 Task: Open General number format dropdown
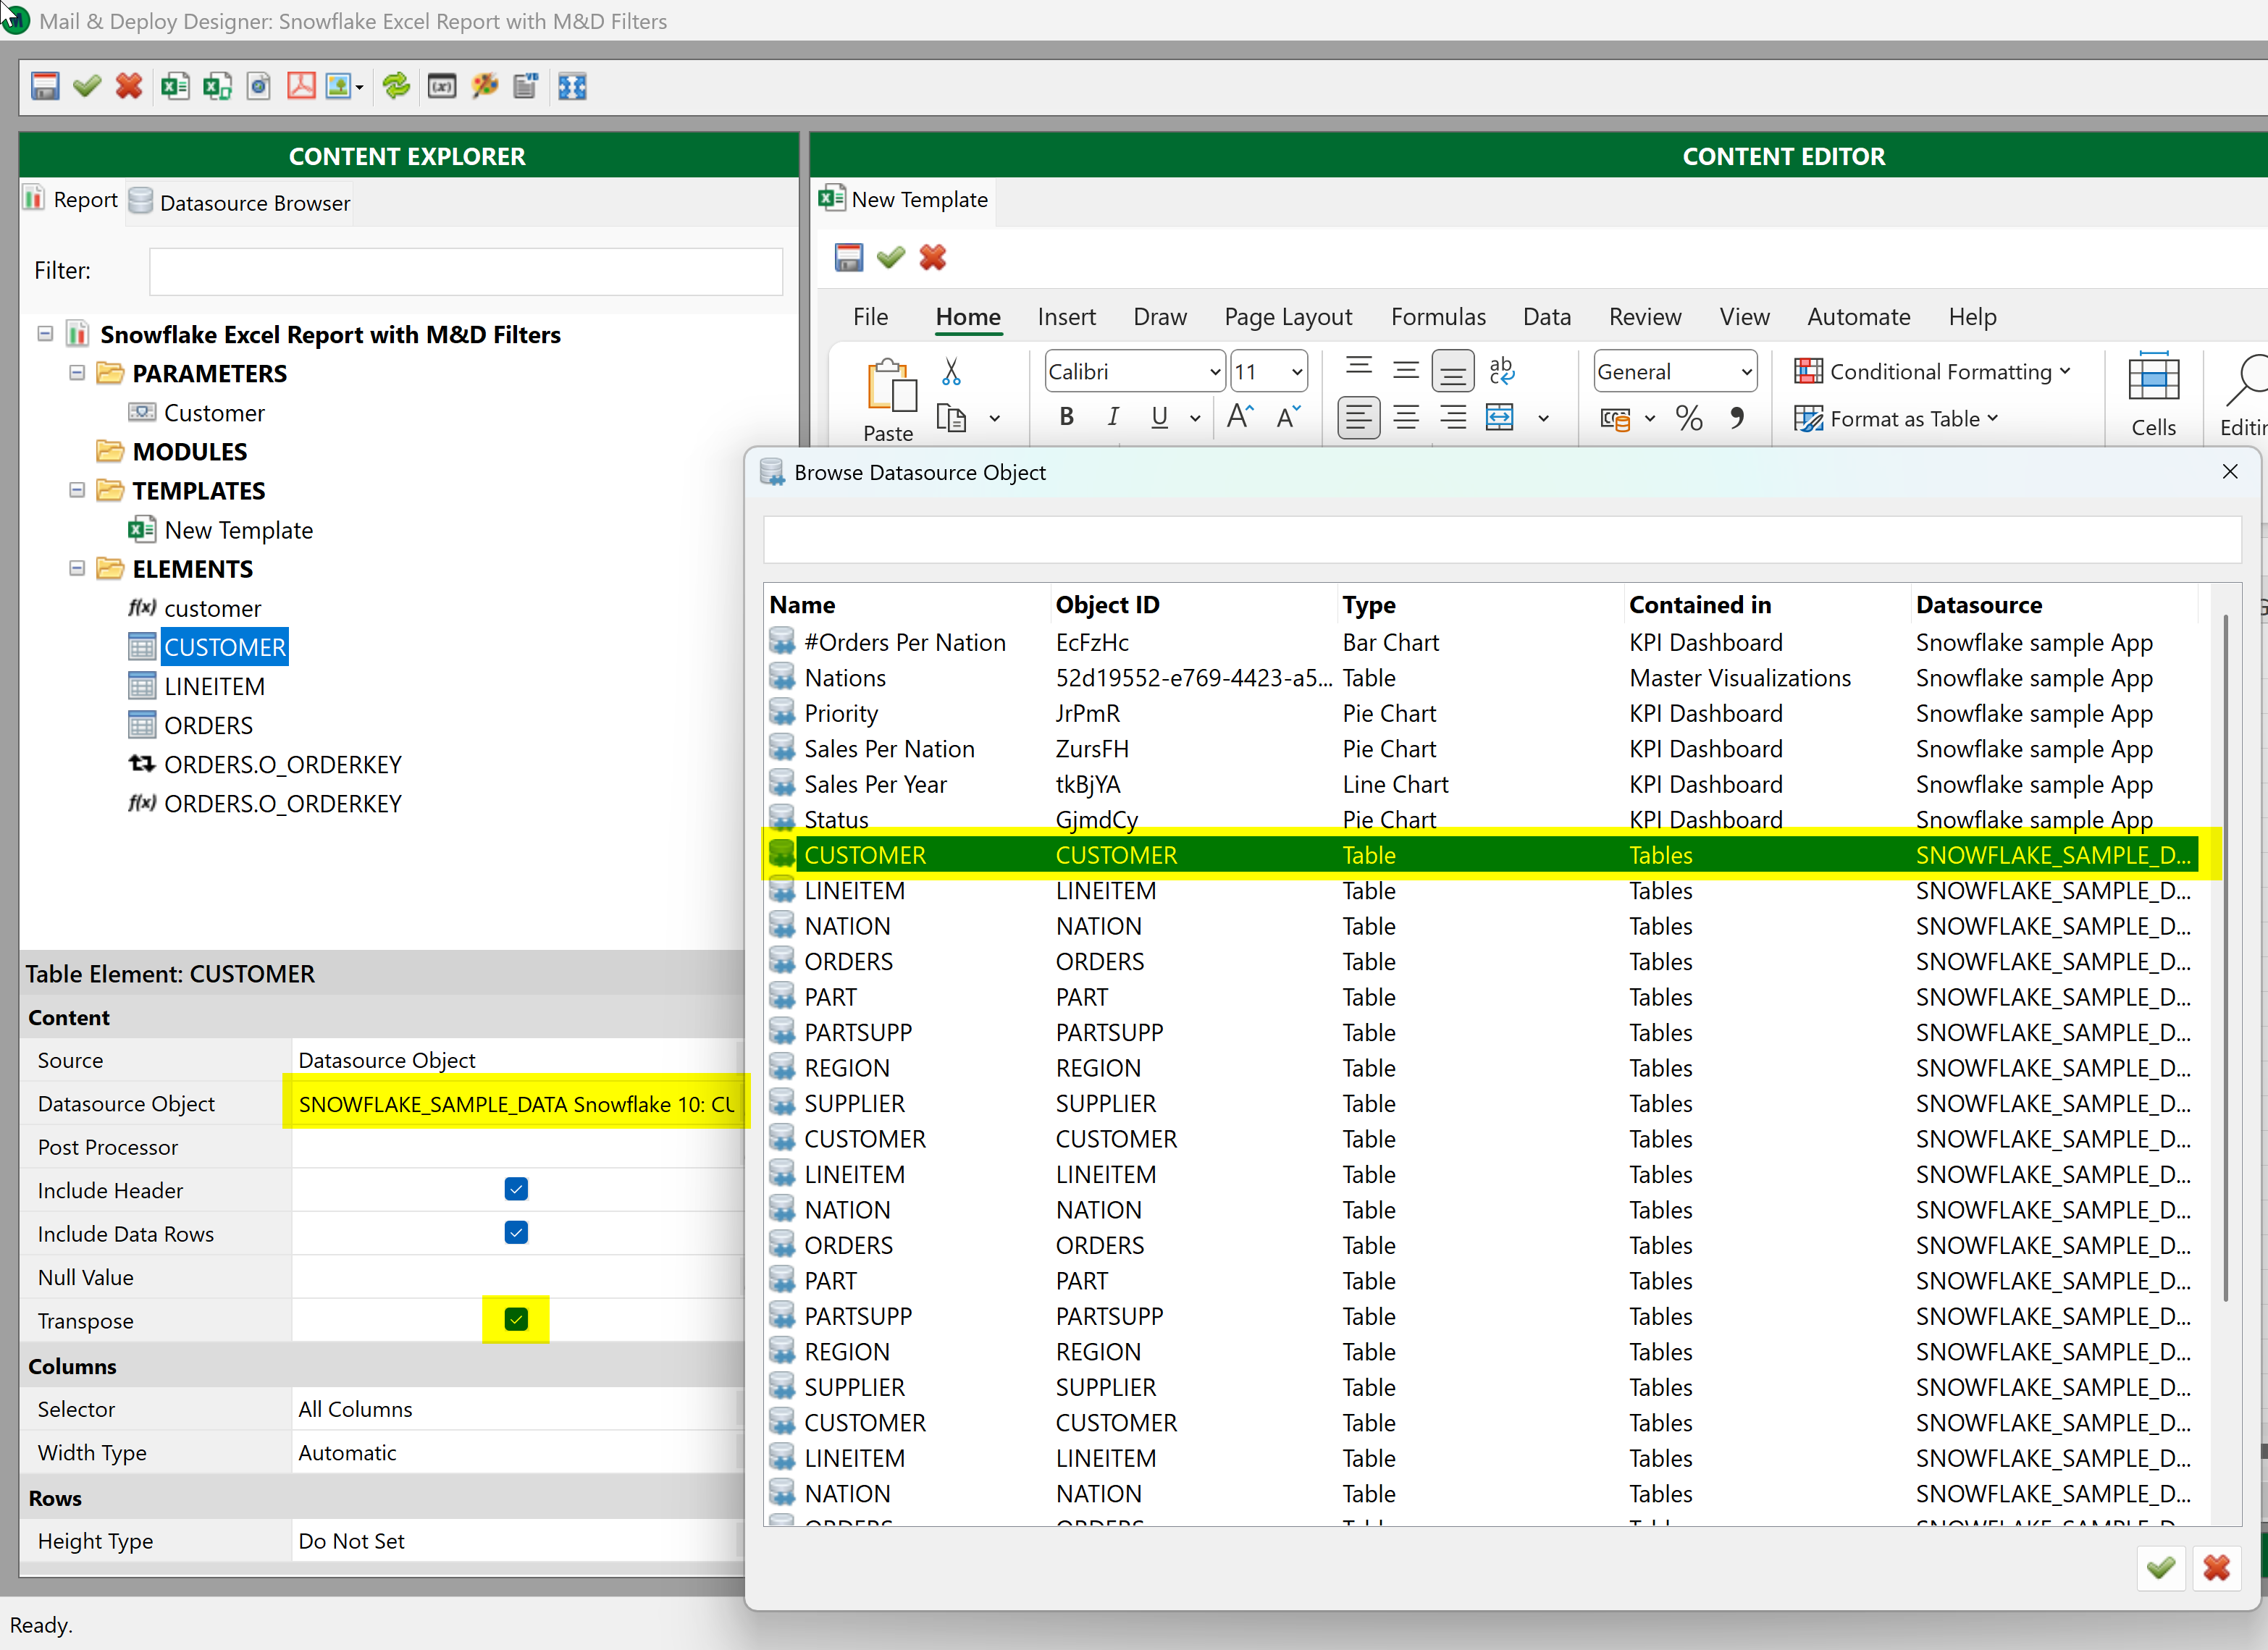(1746, 372)
